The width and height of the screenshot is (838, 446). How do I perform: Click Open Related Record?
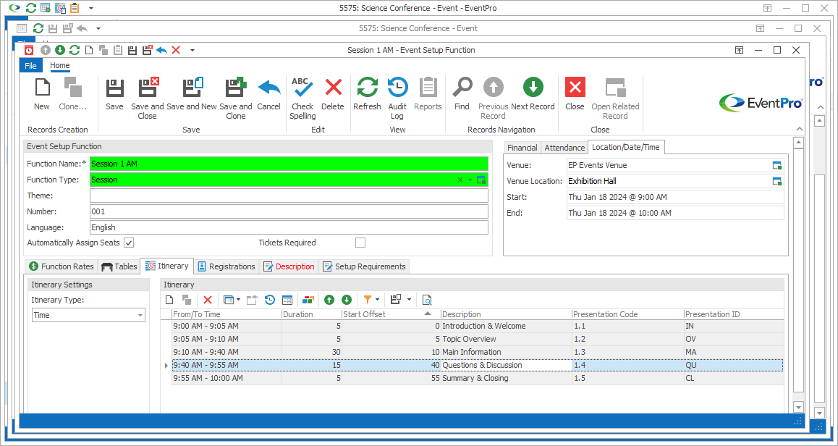tap(615, 98)
